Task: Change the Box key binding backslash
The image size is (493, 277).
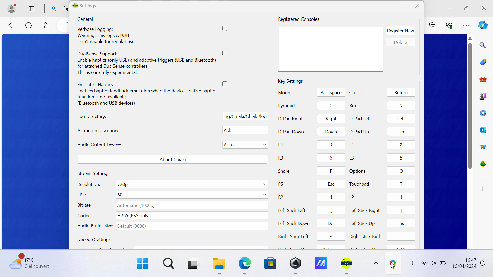Action: pos(401,106)
